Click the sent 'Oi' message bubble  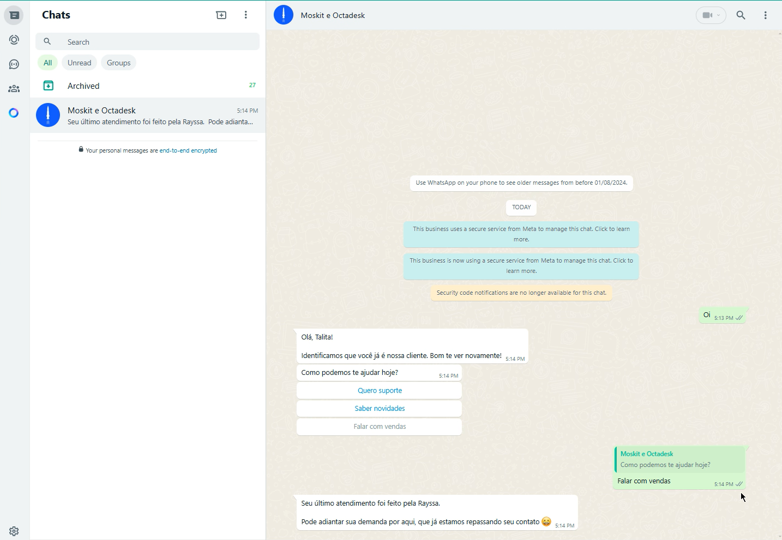point(723,316)
